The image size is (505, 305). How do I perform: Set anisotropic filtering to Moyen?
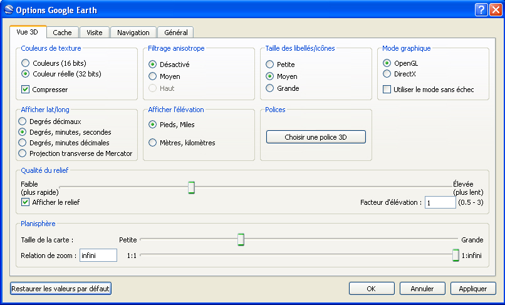(x=164, y=76)
